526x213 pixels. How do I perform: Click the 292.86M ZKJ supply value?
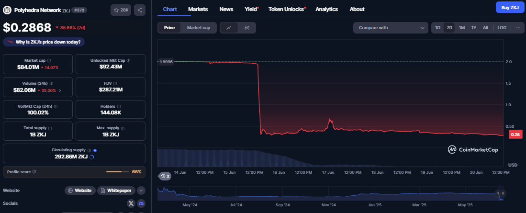tap(71, 157)
